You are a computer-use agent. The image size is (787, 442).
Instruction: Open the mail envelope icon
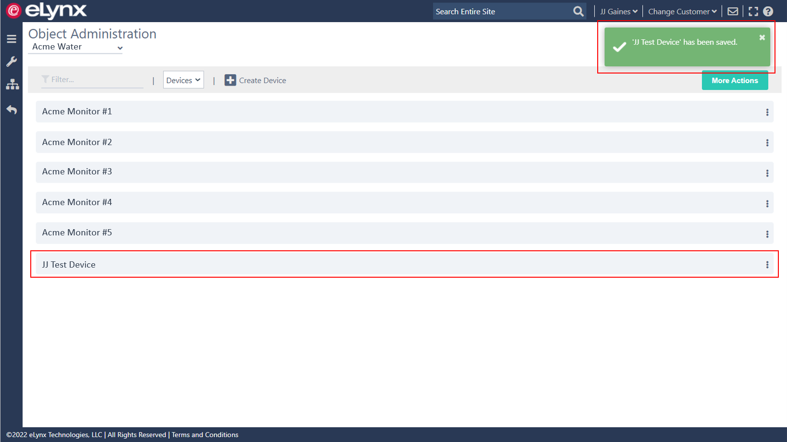point(732,11)
